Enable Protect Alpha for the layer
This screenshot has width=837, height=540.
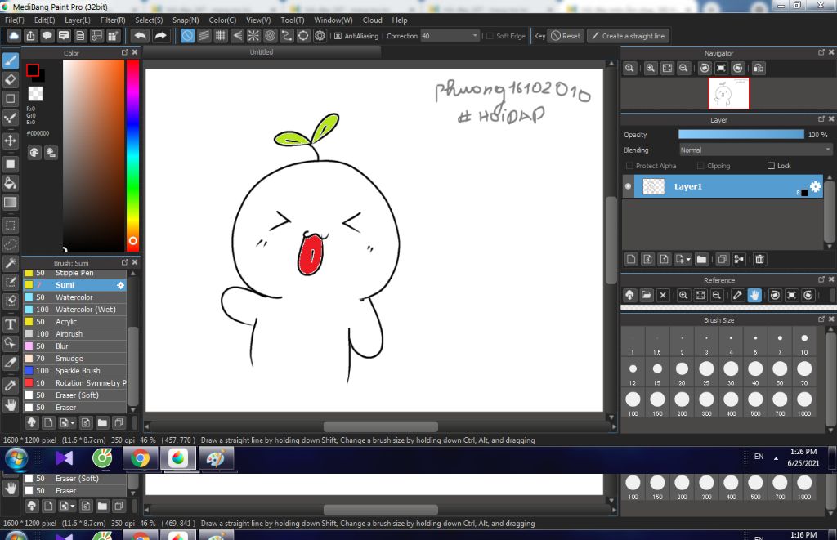(629, 166)
